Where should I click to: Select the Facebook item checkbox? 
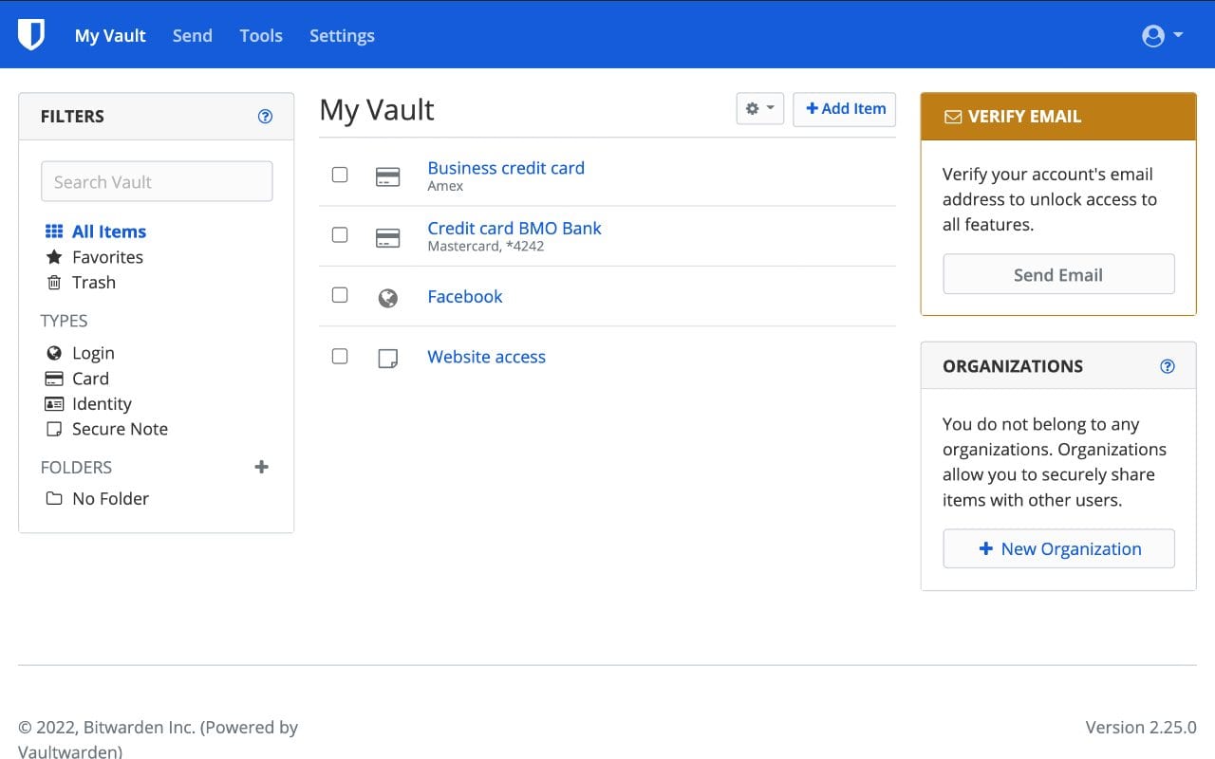click(x=340, y=295)
